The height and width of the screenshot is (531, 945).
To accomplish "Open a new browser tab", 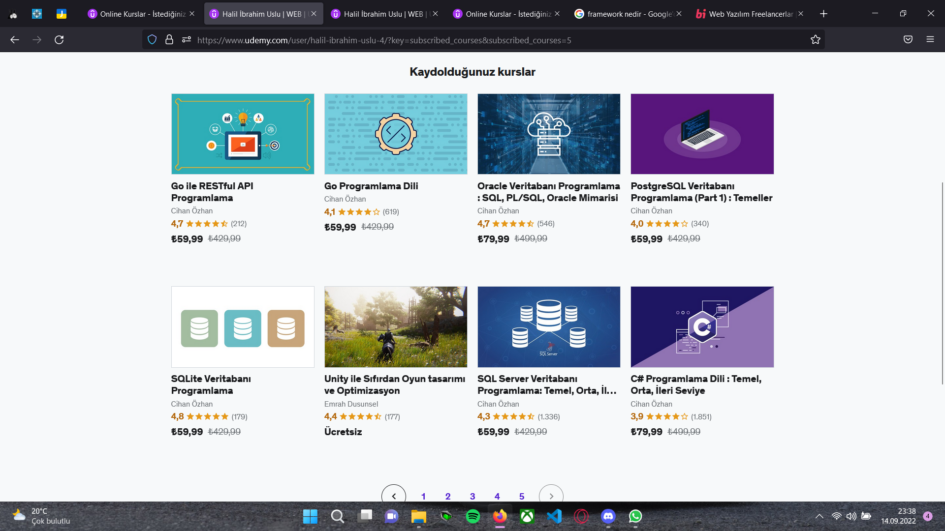I will point(823,14).
